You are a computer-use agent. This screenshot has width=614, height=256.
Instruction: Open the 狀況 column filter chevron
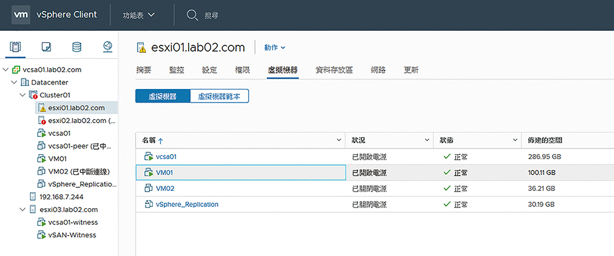pos(427,140)
